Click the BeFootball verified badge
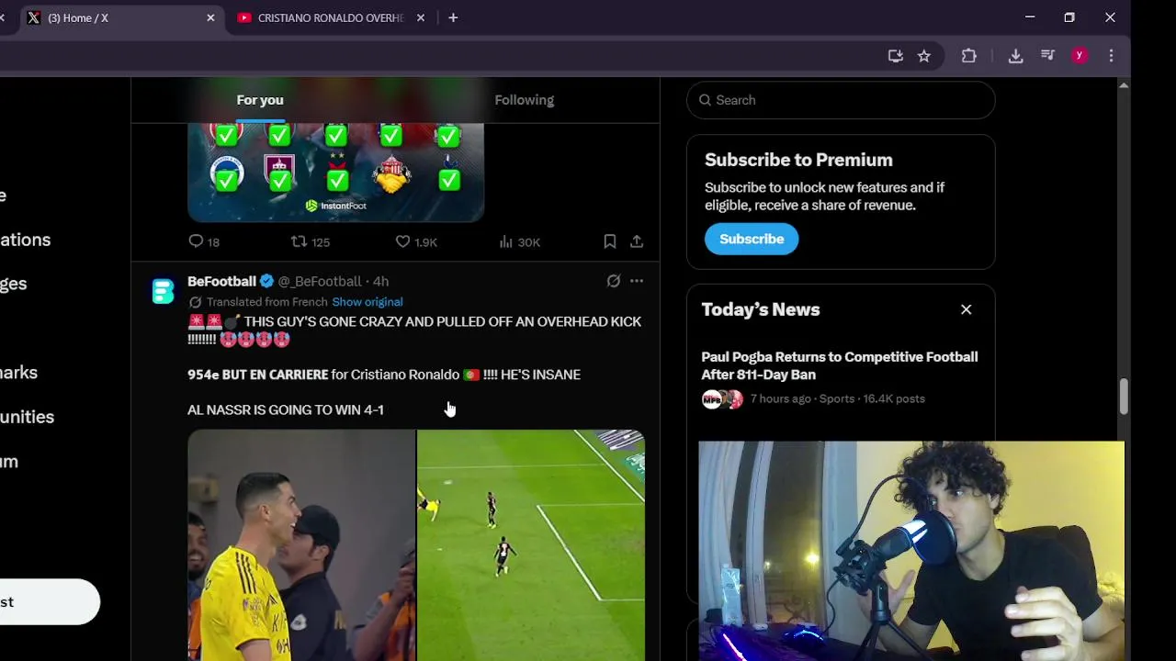This screenshot has width=1176, height=661. click(266, 281)
